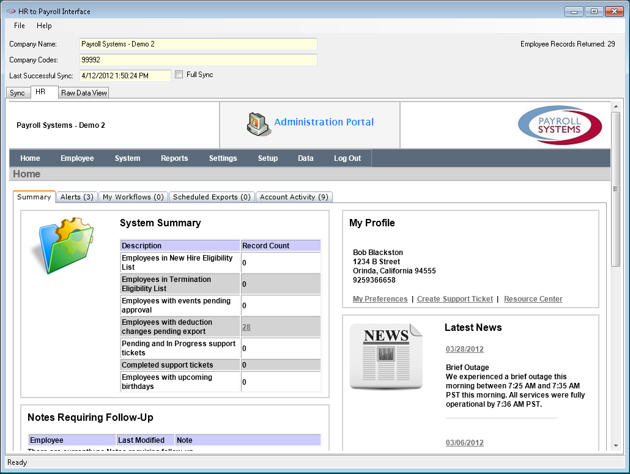Viewport: 630px width, 474px height.
Task: Click the Latest News newspaper icon
Action: pos(386,357)
